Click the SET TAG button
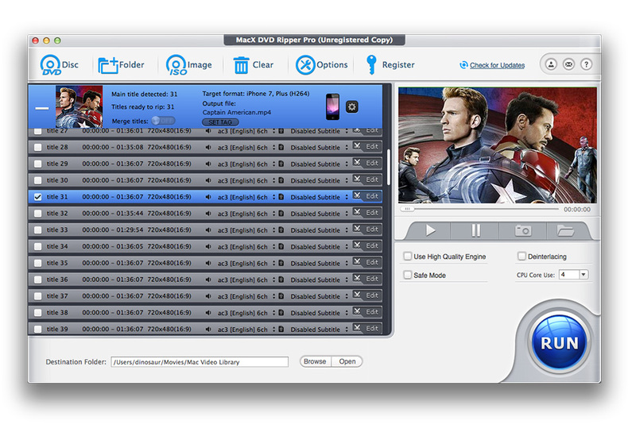636x440 pixels. (x=220, y=122)
